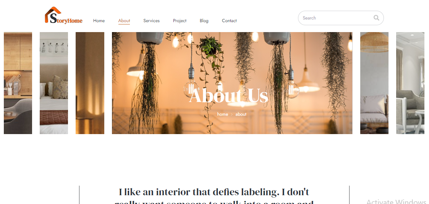429x204 pixels.
Task: Visit the Blog page
Action: (x=204, y=21)
